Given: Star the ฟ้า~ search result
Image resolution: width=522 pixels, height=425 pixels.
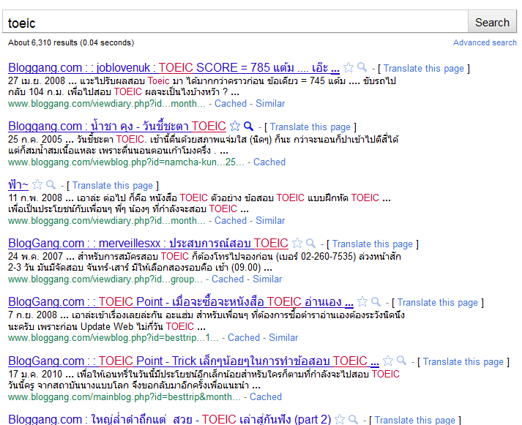Looking at the screenshot, I should [x=37, y=184].
